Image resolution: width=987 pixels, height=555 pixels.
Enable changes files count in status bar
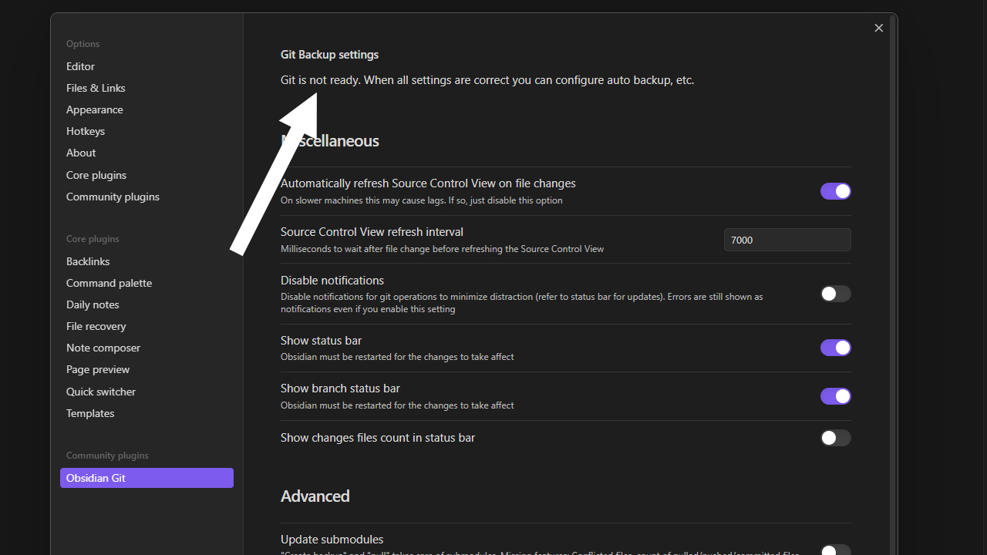coord(835,438)
